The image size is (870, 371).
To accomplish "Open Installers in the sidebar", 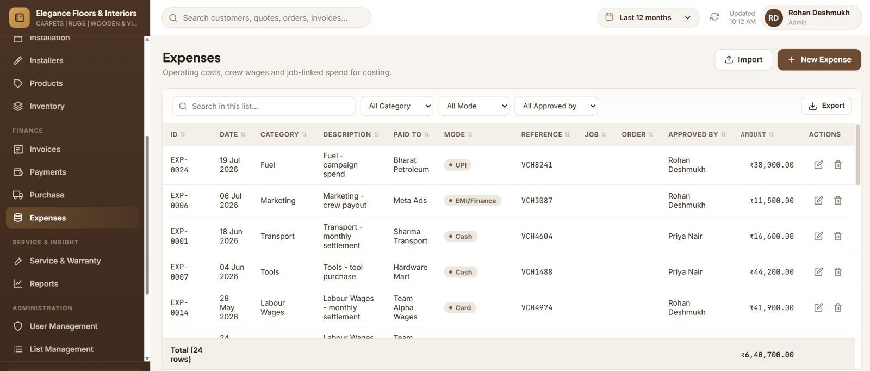I will [x=72, y=60].
